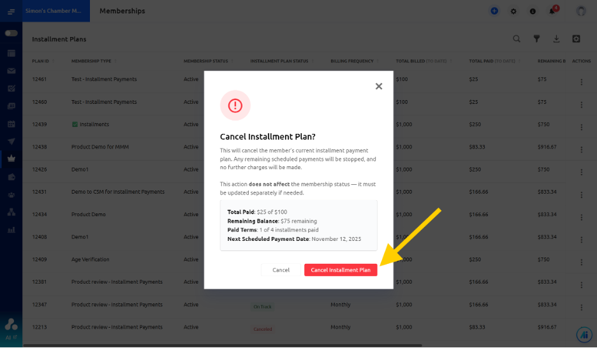The width and height of the screenshot is (597, 348).
Task: Click the 'Demo to CSM for Installment Payments' cell
Action: (117, 192)
